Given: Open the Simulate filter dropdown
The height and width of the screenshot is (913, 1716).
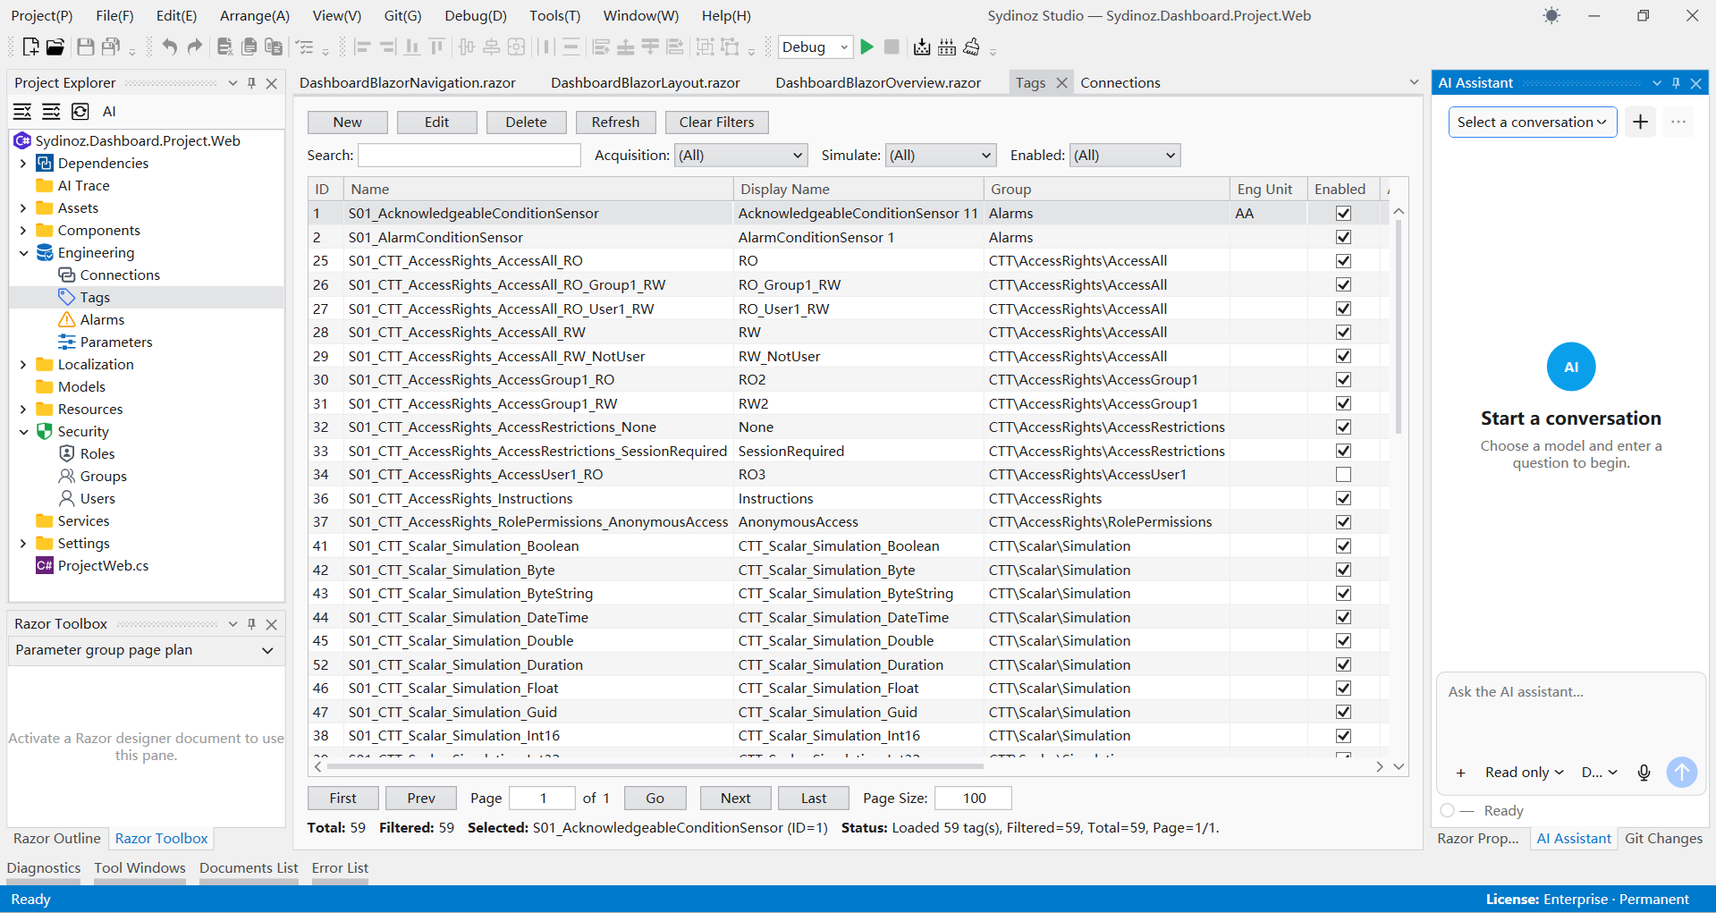Looking at the screenshot, I should click(x=941, y=156).
